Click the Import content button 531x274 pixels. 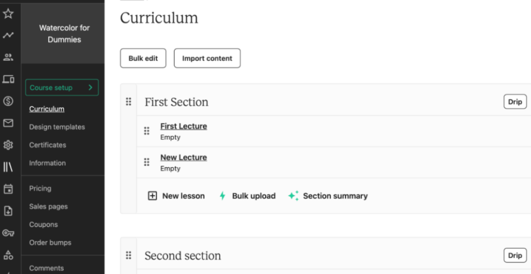click(x=207, y=58)
